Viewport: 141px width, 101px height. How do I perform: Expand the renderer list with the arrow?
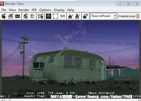click(115, 16)
